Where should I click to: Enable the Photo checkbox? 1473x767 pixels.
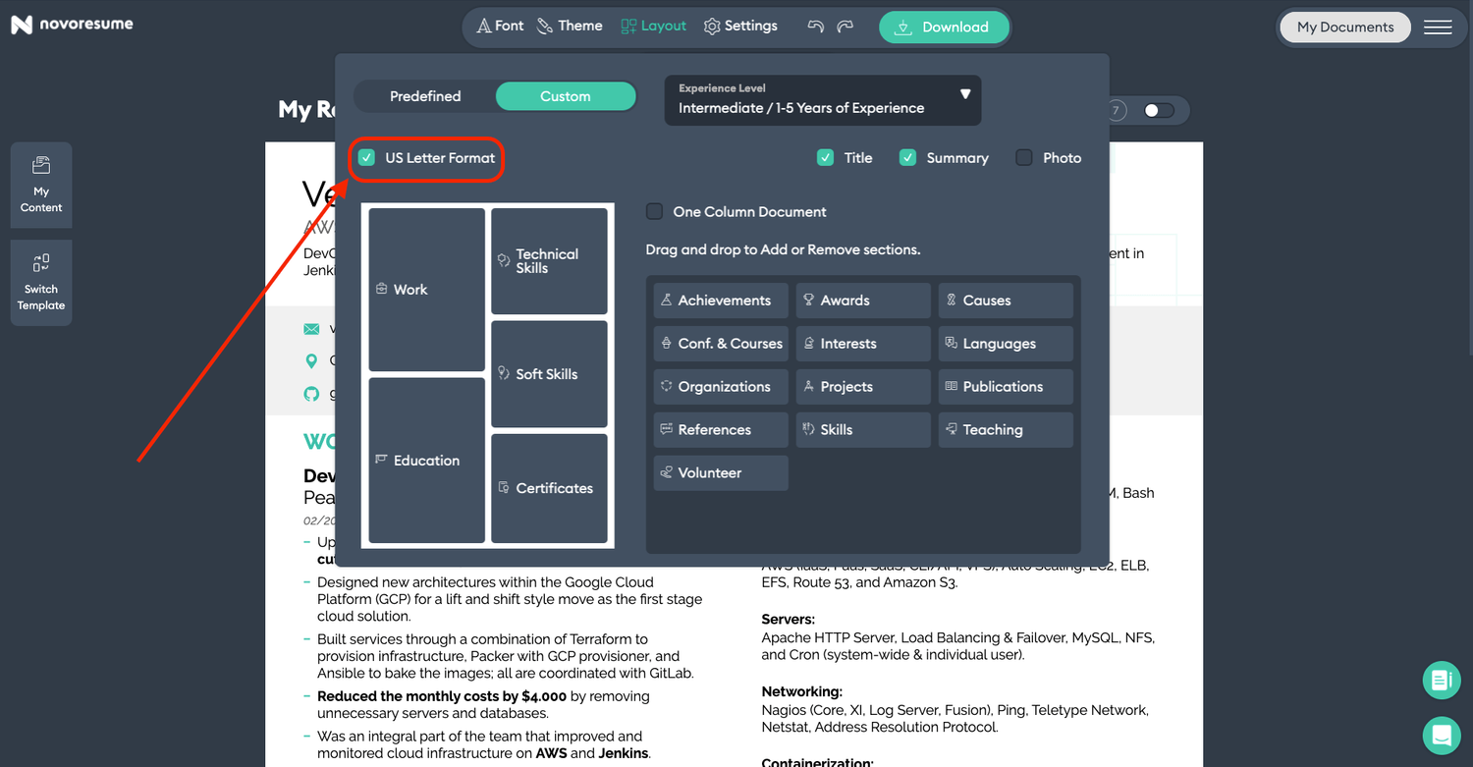(1024, 158)
